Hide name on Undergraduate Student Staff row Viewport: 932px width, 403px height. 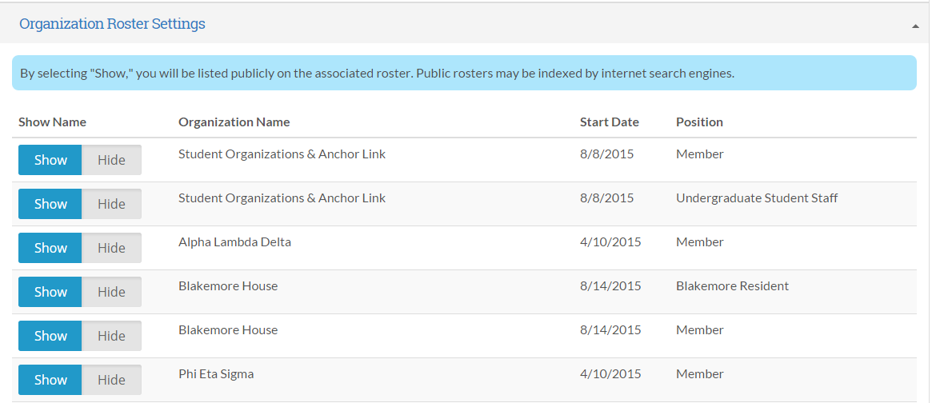point(111,204)
